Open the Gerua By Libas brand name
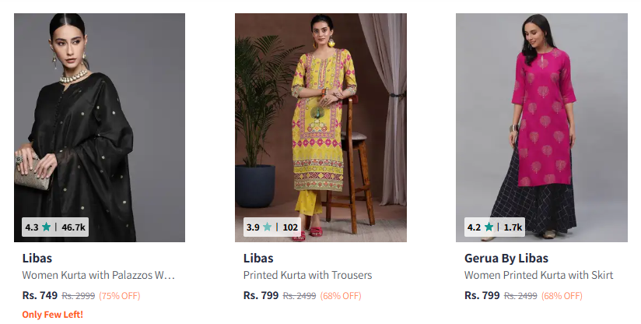 (x=506, y=258)
